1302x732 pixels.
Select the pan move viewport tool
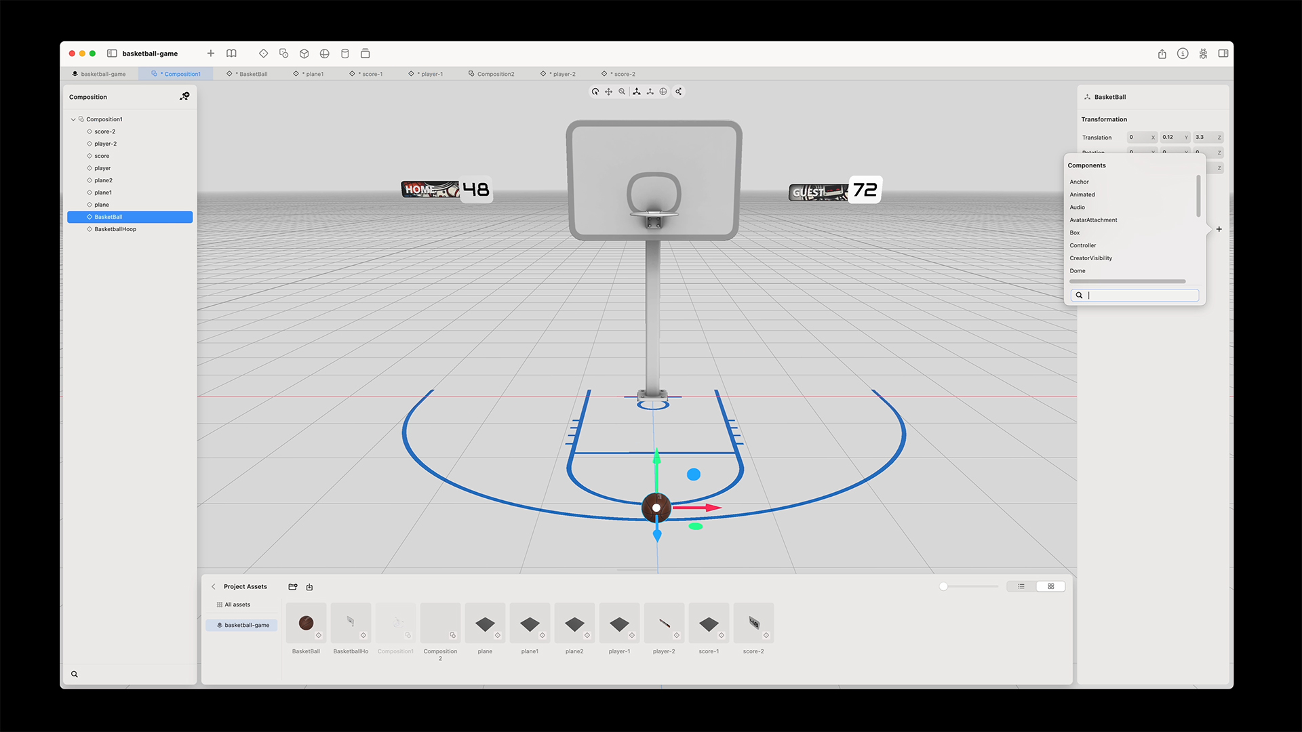pos(609,91)
